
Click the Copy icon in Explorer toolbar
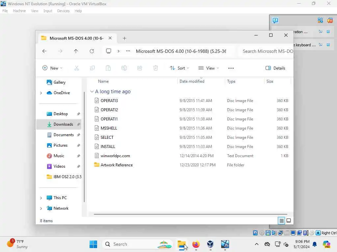(x=92, y=68)
